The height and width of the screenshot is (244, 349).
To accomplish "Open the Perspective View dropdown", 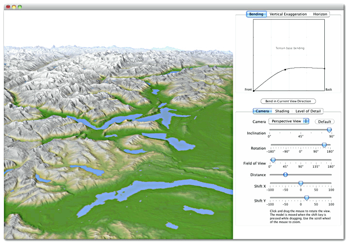I will 289,121.
